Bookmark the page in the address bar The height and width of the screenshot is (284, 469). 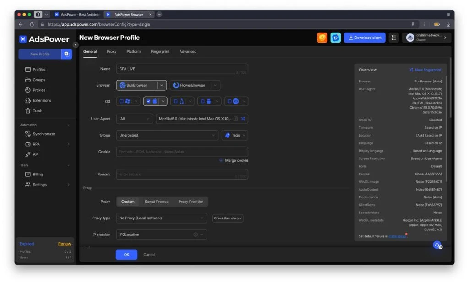tap(413, 24)
